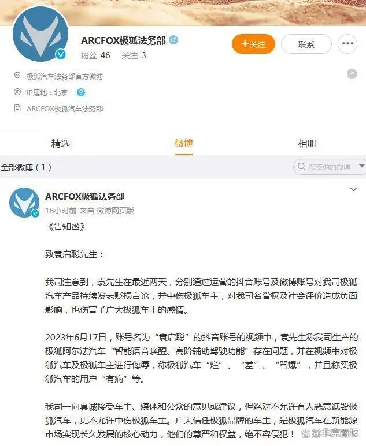Open the three-dot more options menu
Image resolution: width=366 pixels, height=446 pixels.
click(x=347, y=43)
